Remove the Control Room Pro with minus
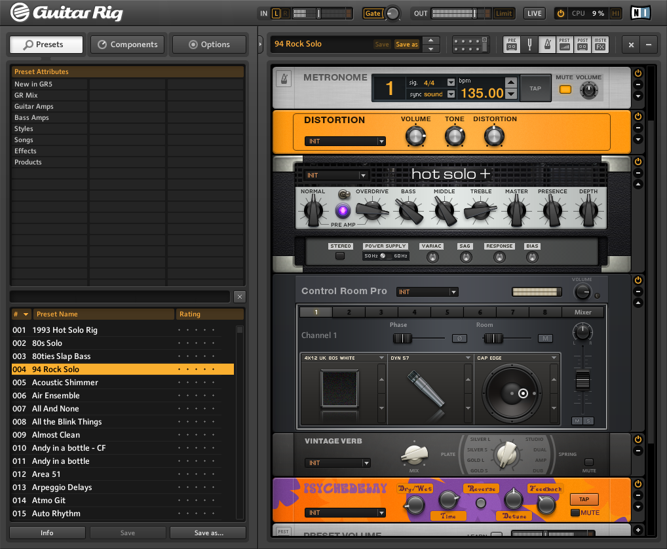This screenshot has width=667, height=549. pyautogui.click(x=638, y=292)
